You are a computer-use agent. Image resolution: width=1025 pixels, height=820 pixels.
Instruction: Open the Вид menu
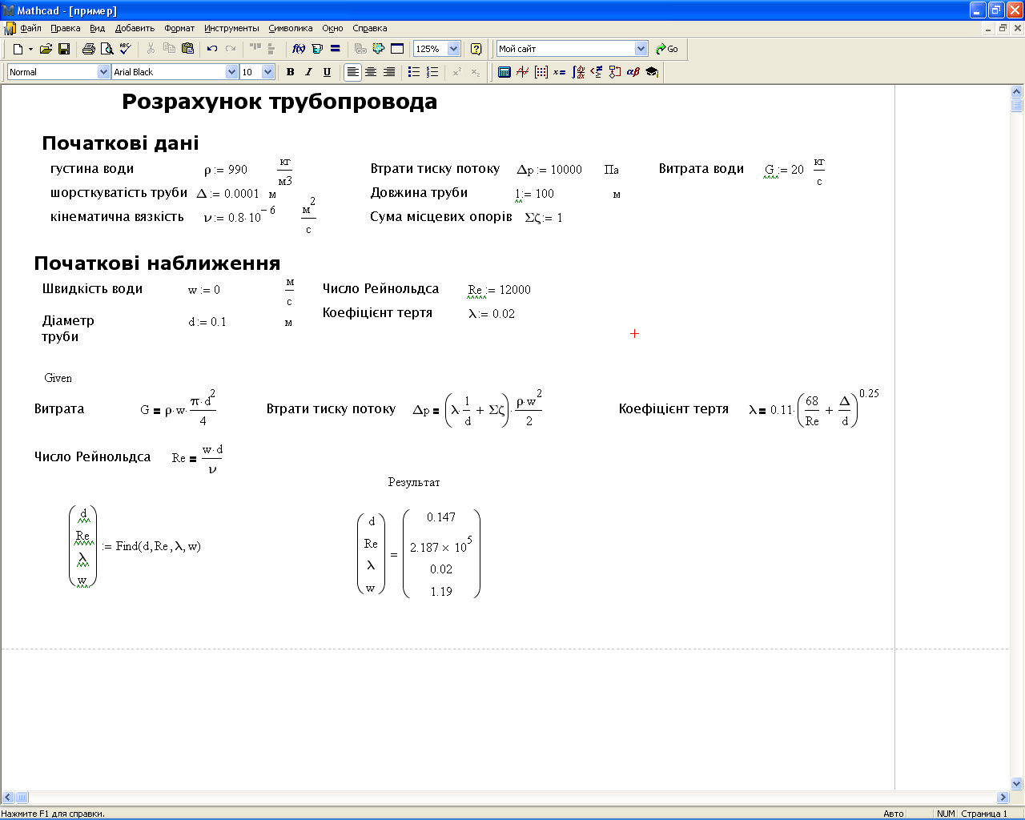[98, 28]
